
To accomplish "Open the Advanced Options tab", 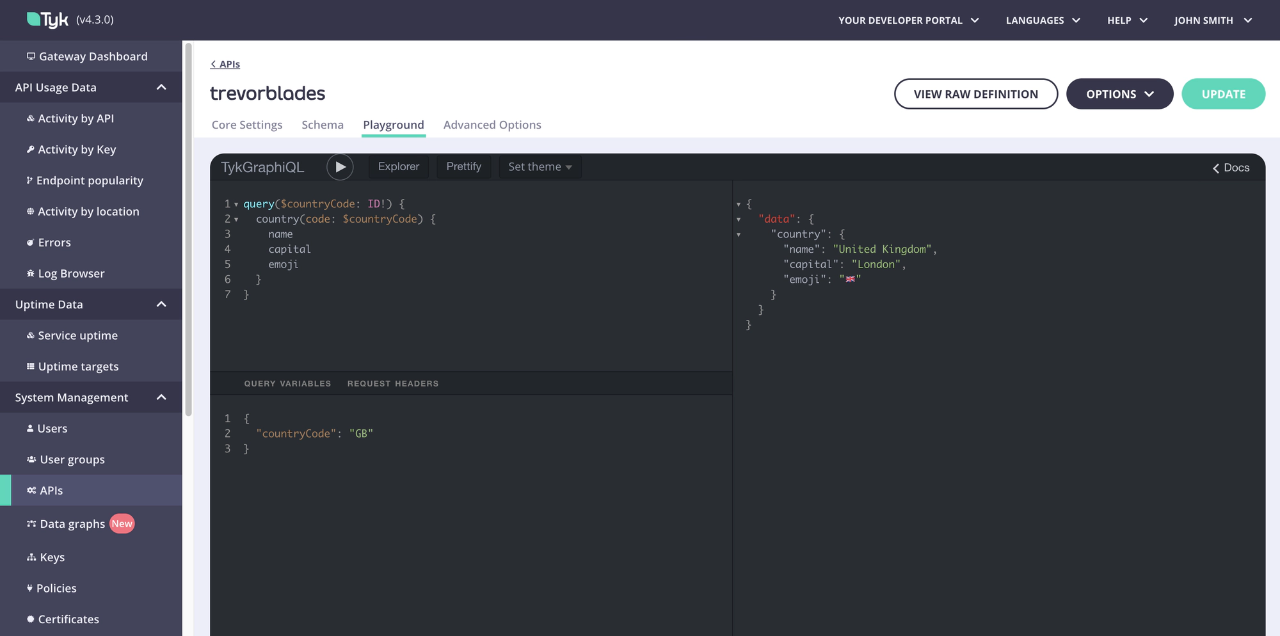I will 492,125.
